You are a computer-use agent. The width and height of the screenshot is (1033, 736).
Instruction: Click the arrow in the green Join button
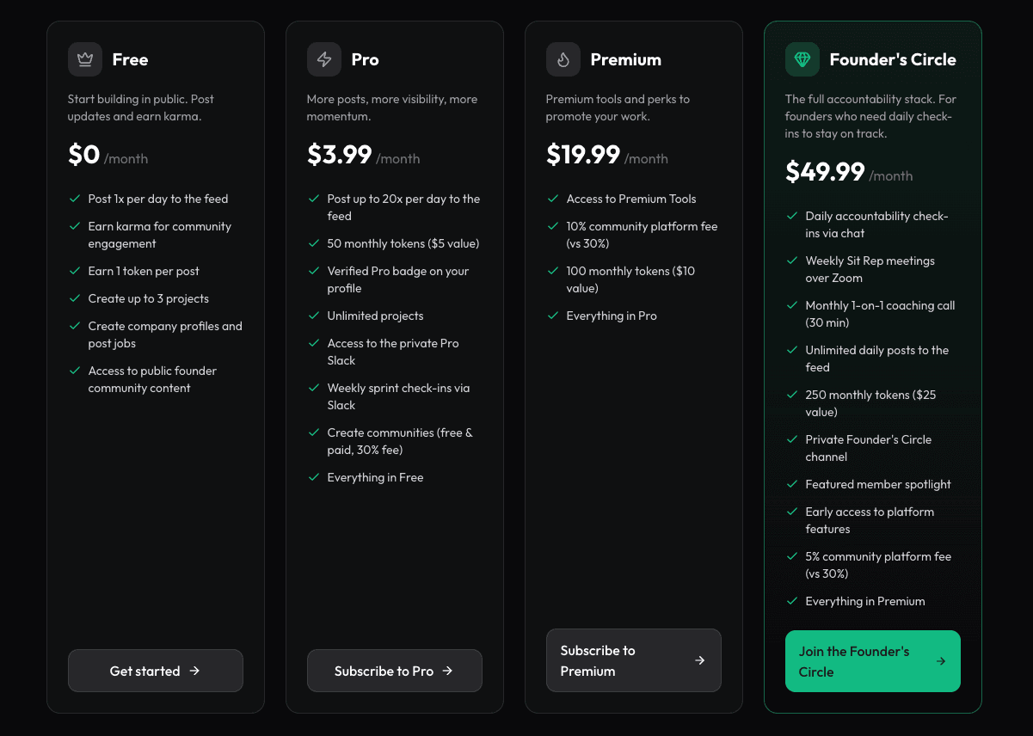[x=941, y=661]
